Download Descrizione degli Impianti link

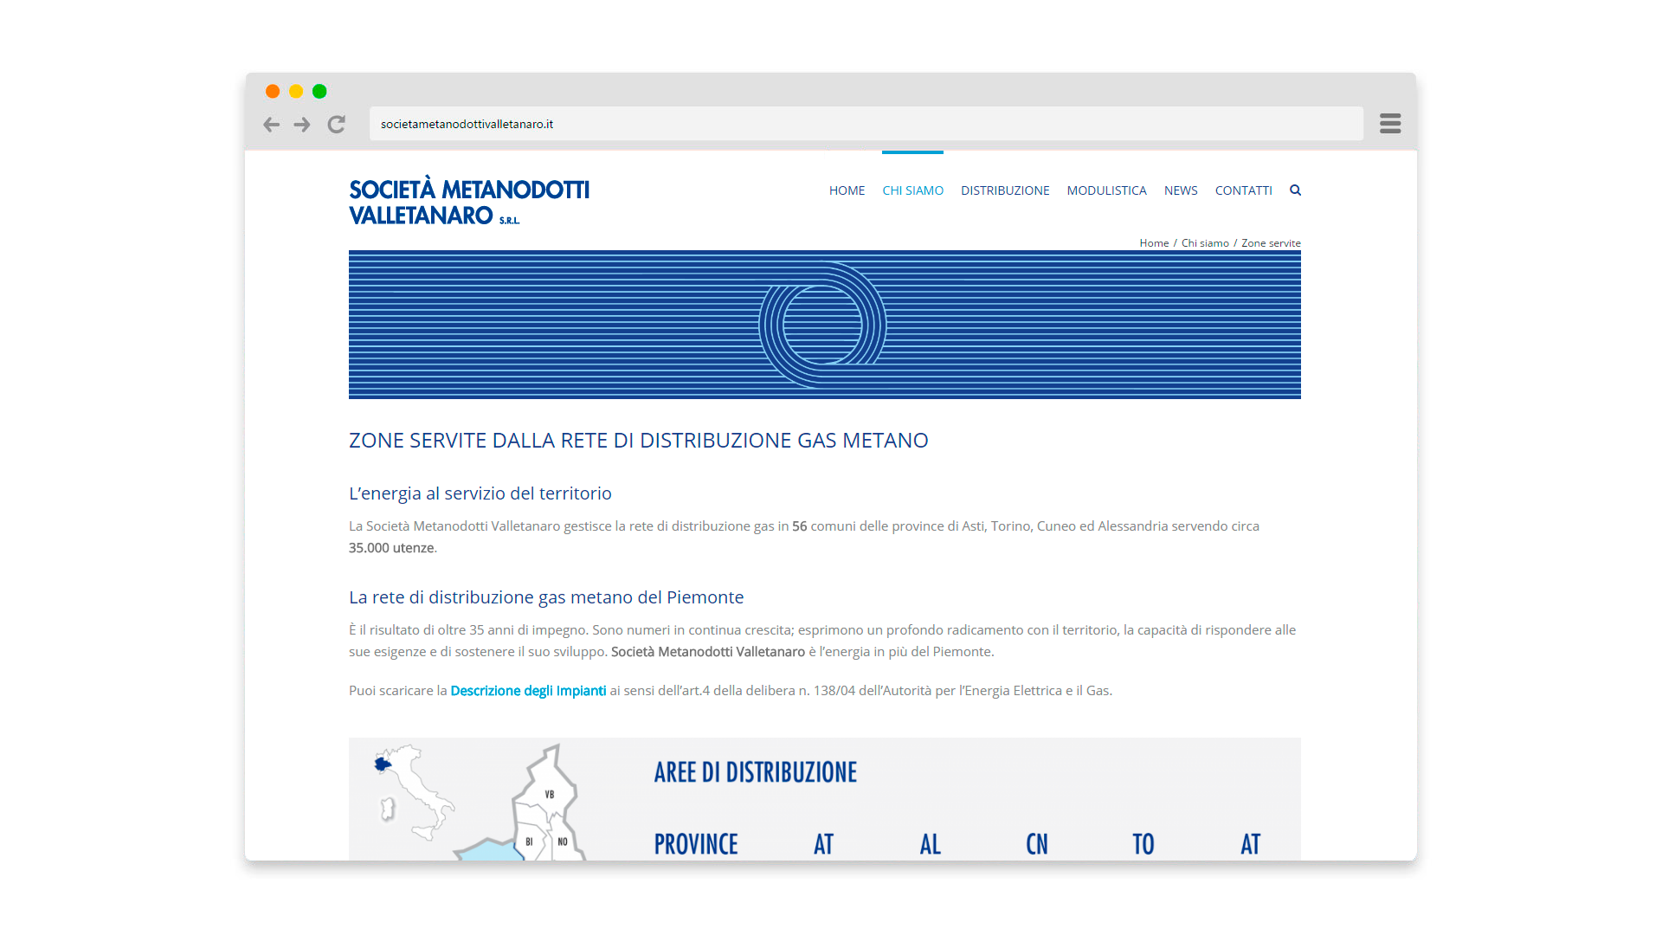click(528, 691)
